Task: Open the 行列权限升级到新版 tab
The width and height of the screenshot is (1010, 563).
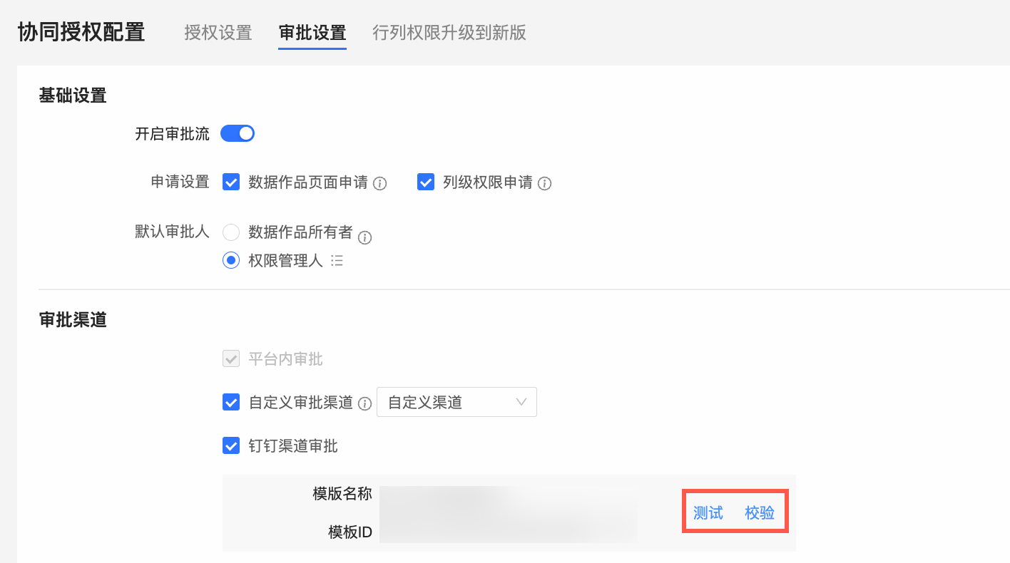Action: click(449, 33)
